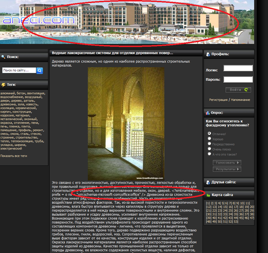Click the magnifier icon beside Поиск heading

[3, 56]
